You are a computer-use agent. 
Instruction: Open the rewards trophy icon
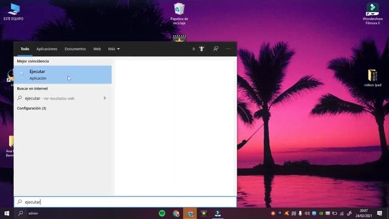[x=202, y=49]
